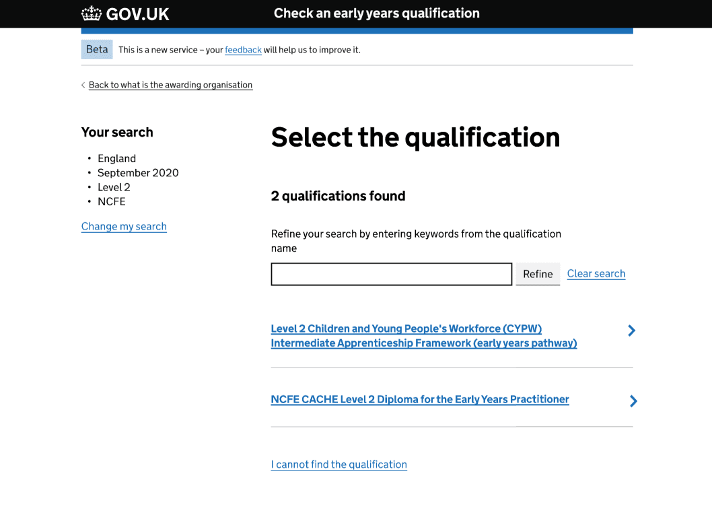
Task: Open NCFE CACHE Level 2 Diploma link
Action: pyautogui.click(x=419, y=399)
